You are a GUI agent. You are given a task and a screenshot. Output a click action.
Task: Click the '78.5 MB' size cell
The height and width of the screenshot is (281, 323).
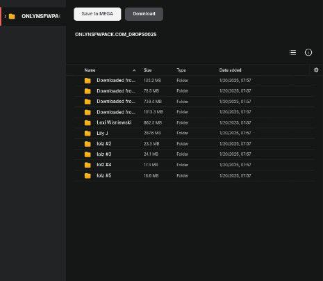[x=151, y=91]
